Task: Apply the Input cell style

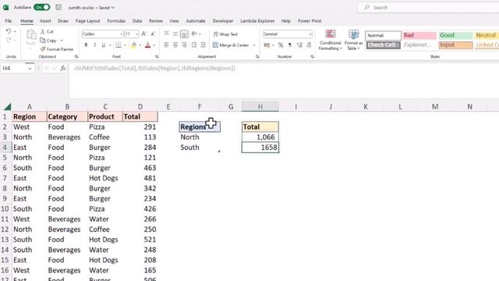Action: [x=455, y=45]
